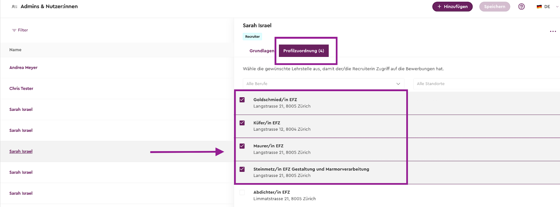Click the filter icon
This screenshot has height=207, width=560.
click(x=14, y=30)
